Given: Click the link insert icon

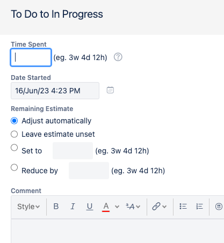Looking at the screenshot, I should (x=156, y=207).
